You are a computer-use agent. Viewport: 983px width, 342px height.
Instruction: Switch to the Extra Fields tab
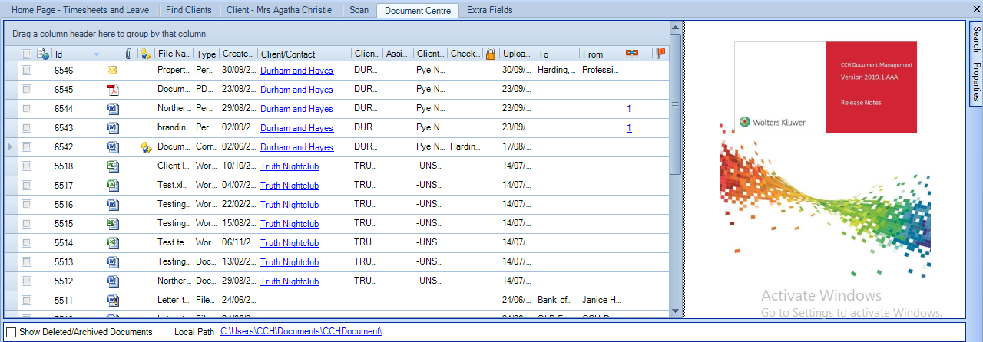[x=489, y=10]
